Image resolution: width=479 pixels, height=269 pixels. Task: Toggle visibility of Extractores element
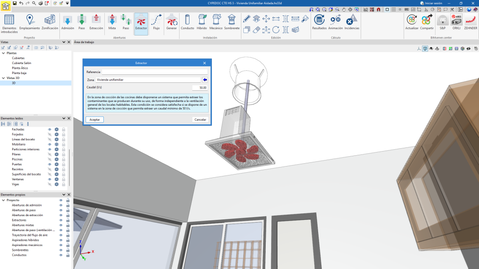coord(61,220)
